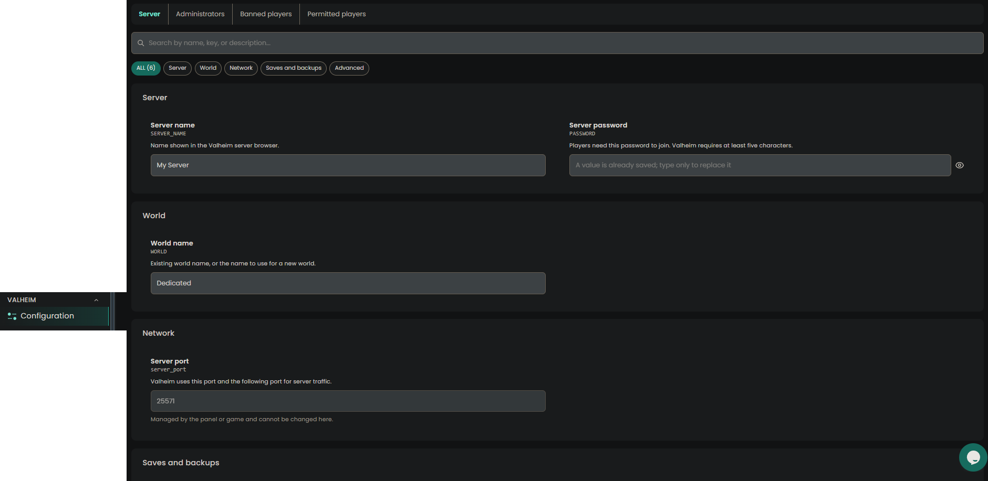Filter settings by Server chip

[x=178, y=68]
